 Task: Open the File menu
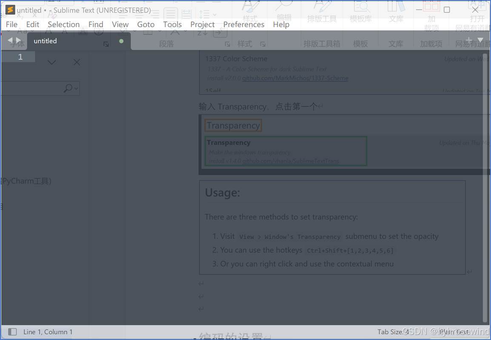(x=11, y=24)
